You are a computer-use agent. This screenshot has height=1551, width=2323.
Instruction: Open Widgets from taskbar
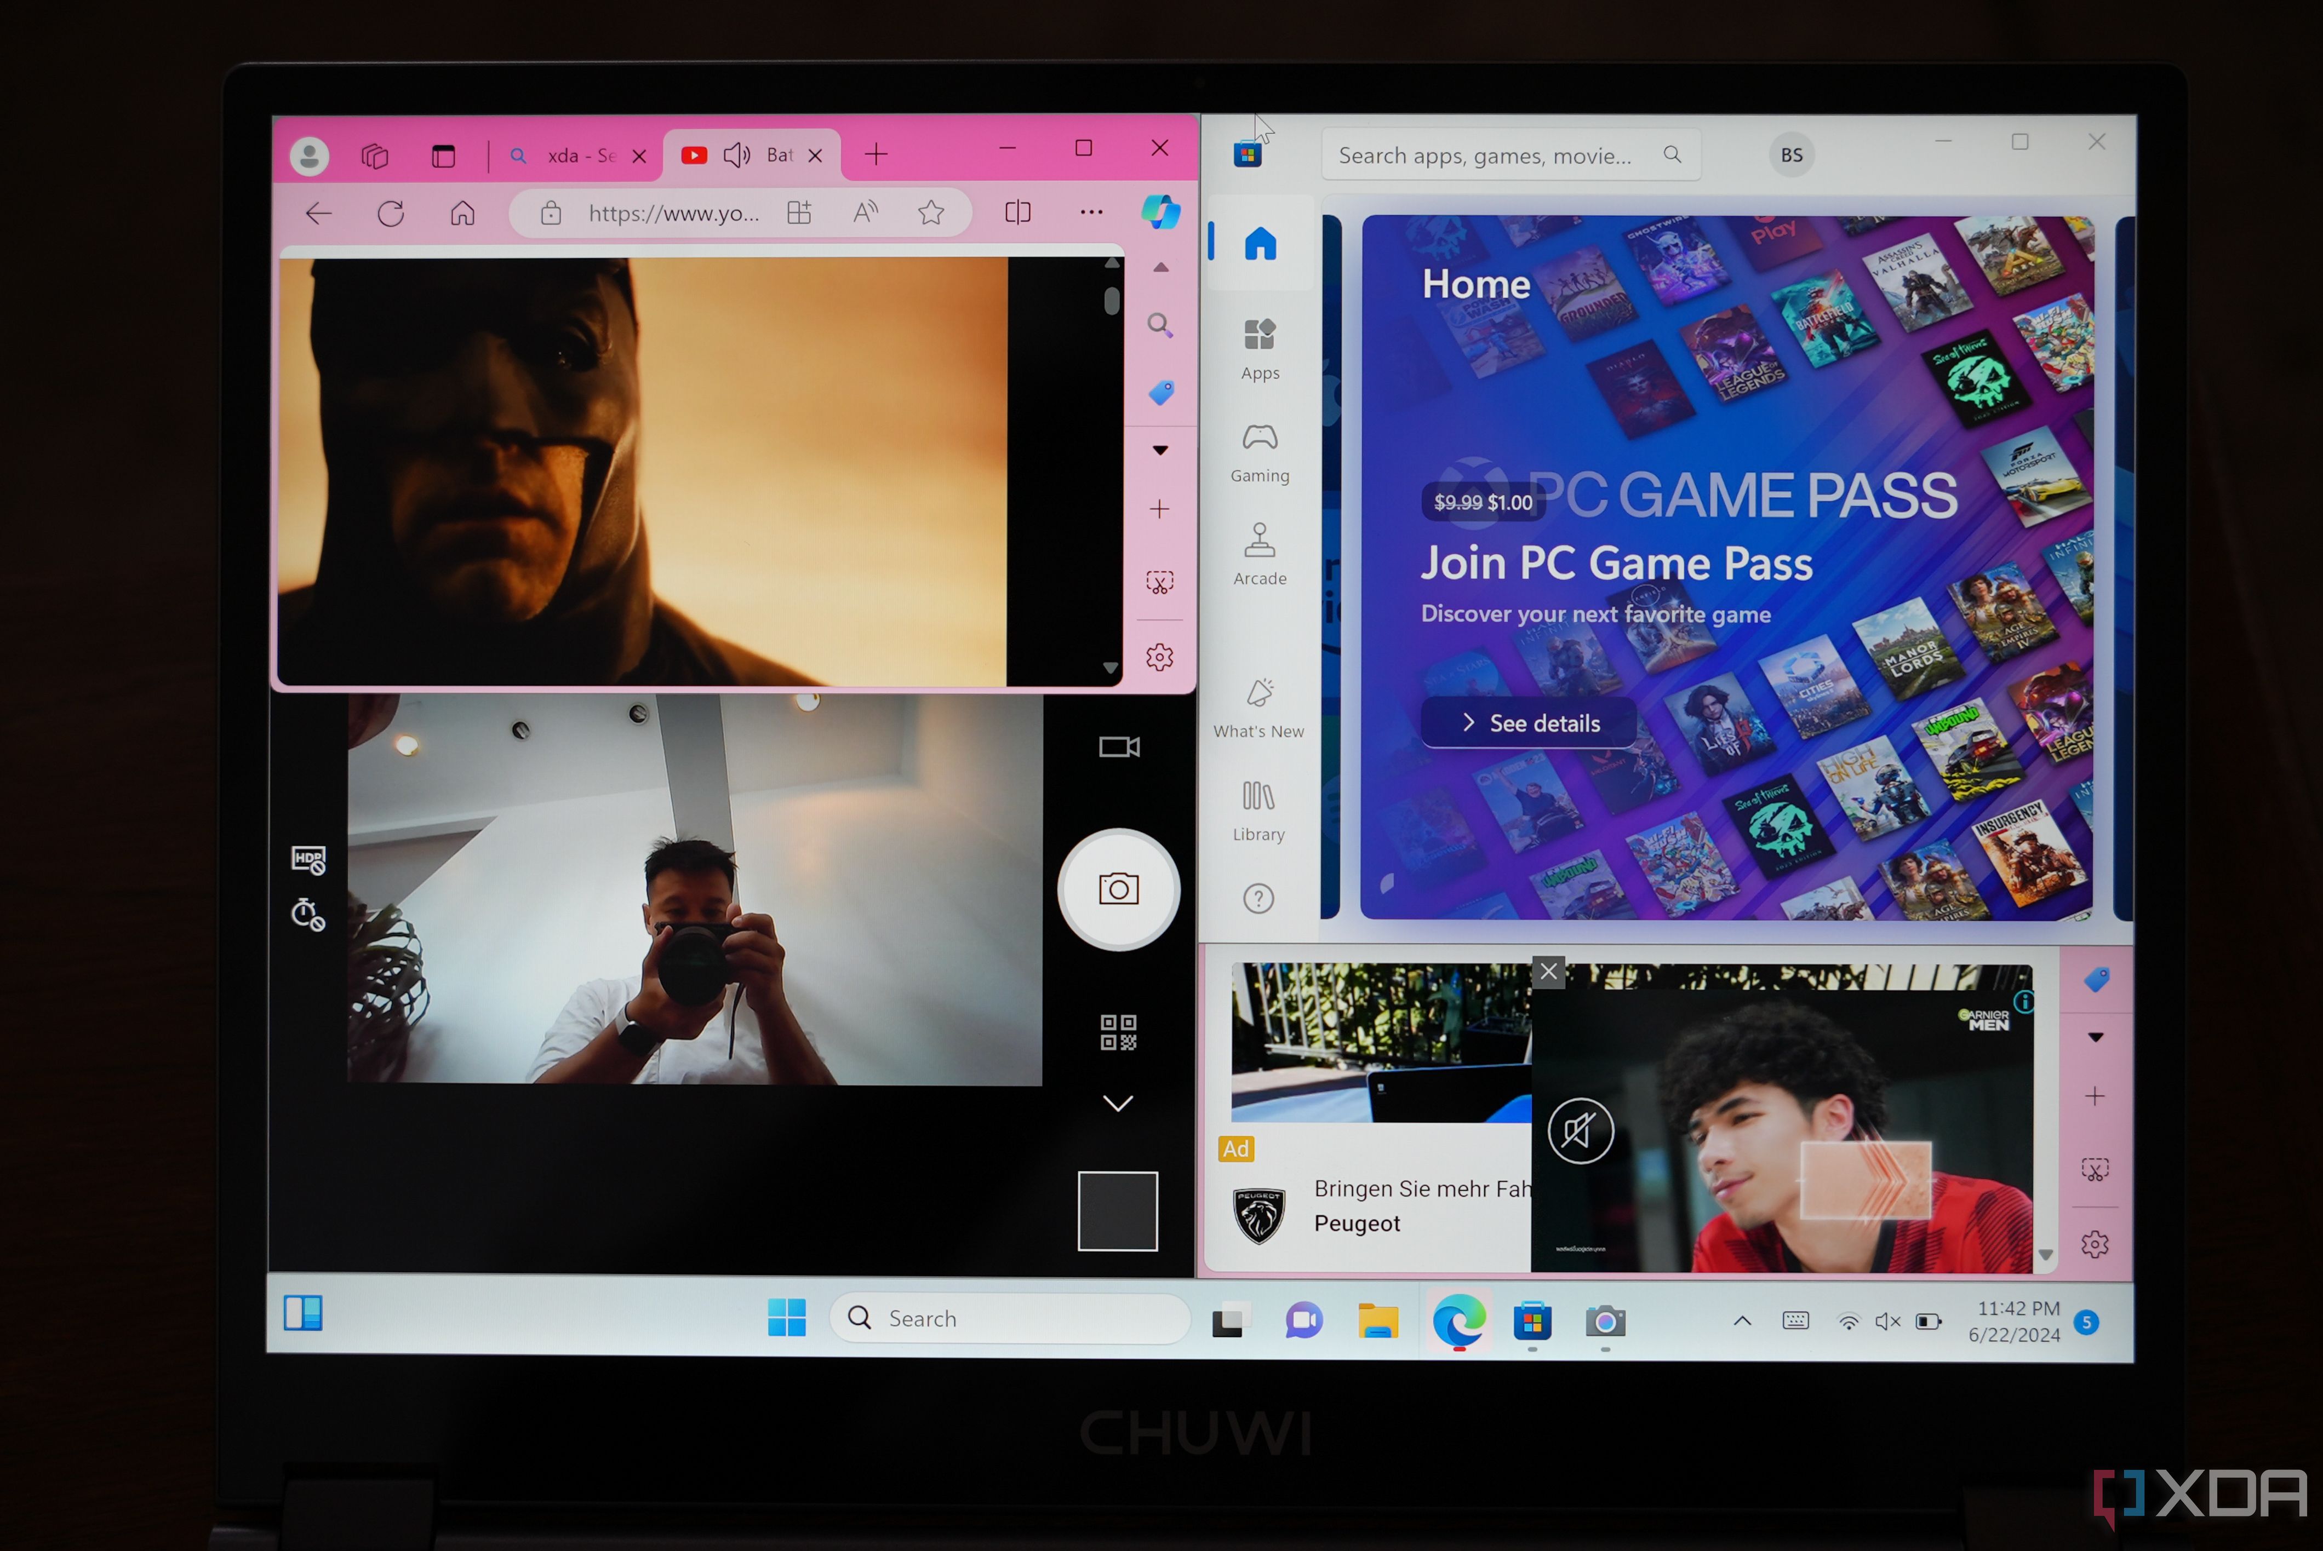point(303,1314)
